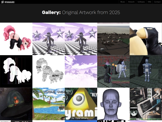Open the Contact page
Image resolution: width=162 pixels, height=122 pixels.
click(157, 2)
